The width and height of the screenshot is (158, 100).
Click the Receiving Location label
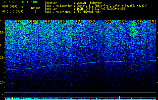(x=59, y=6)
